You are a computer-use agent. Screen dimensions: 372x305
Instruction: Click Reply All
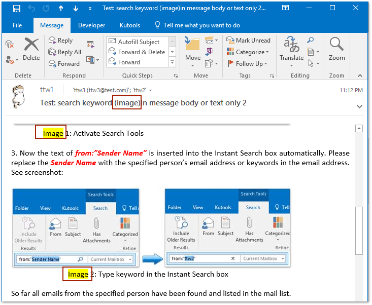(65, 52)
